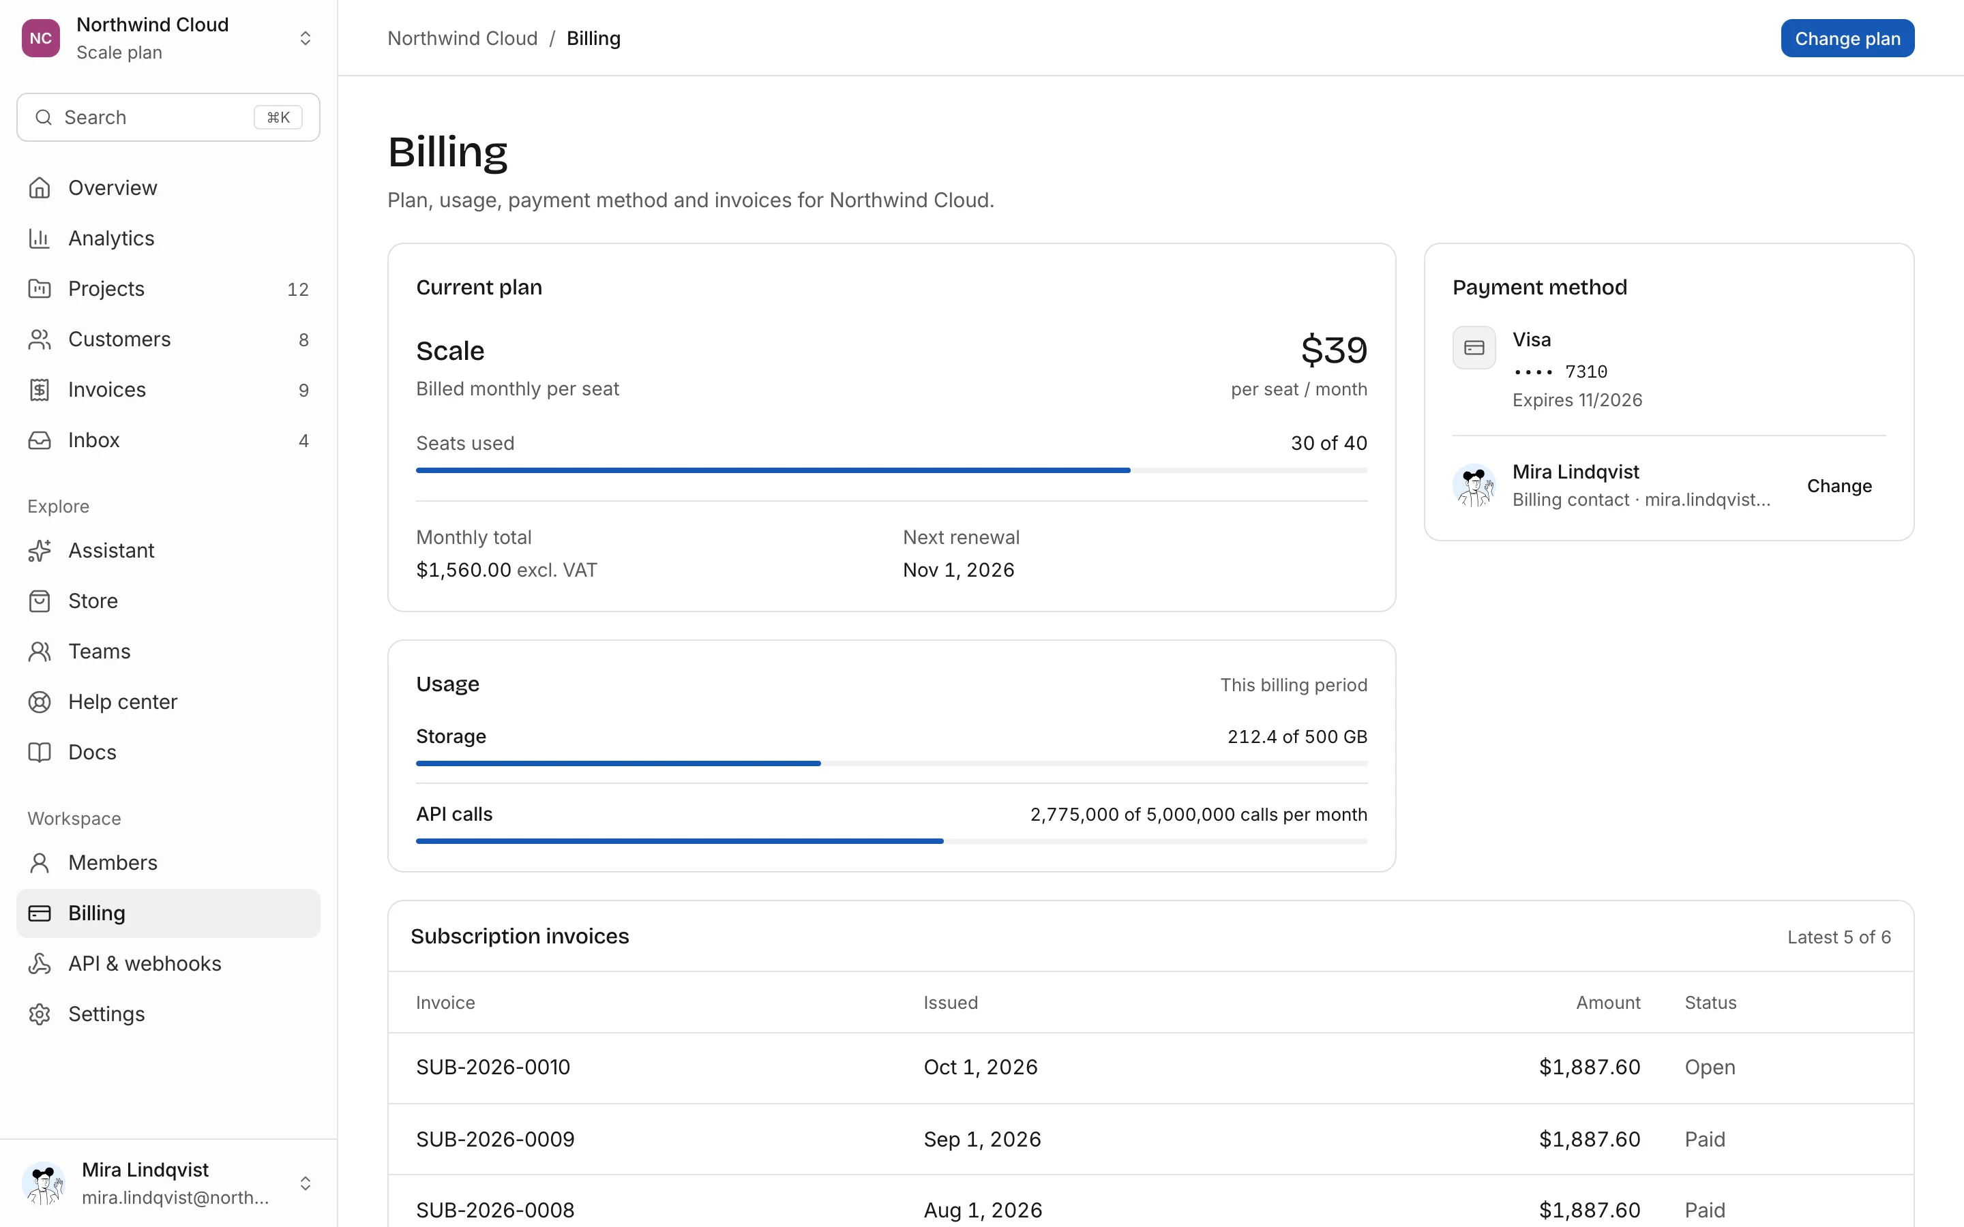
Task: Click the Teams users icon
Action: (39, 651)
